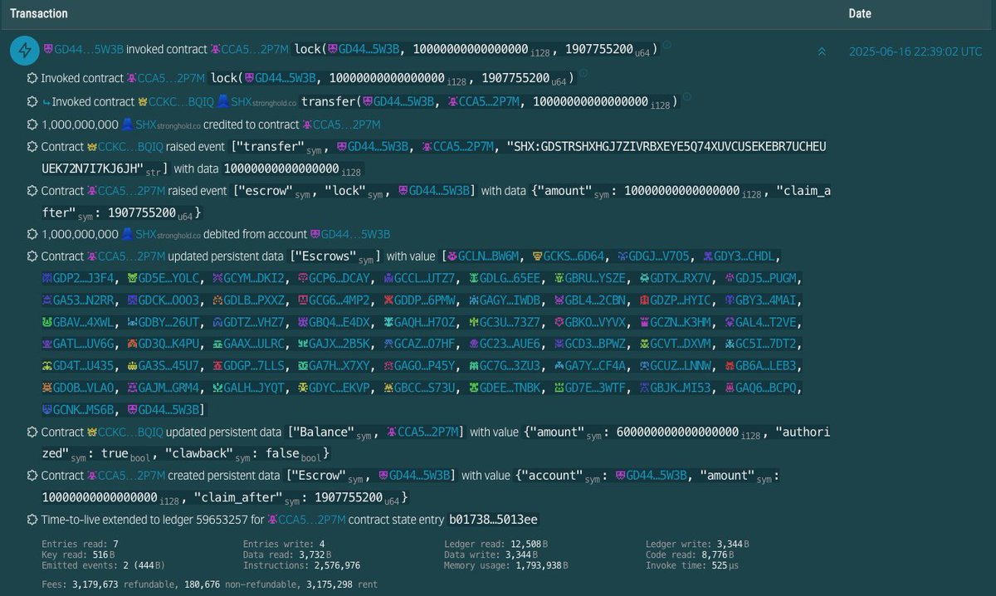Click SHX asset icon in credited row
This screenshot has height=596, width=996.
point(127,125)
